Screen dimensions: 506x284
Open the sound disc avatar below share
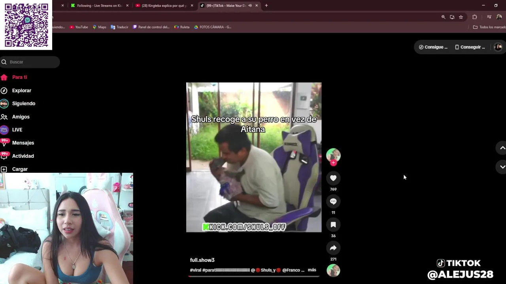pos(333,271)
